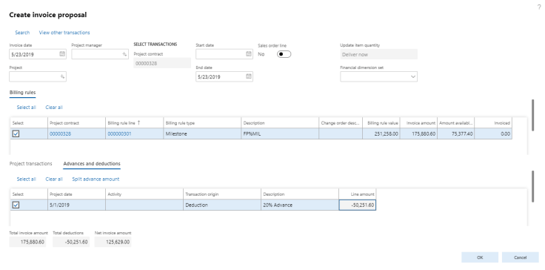Click the Line amount cell -50,251.60
Screen dimensions: 545x270
(358, 205)
